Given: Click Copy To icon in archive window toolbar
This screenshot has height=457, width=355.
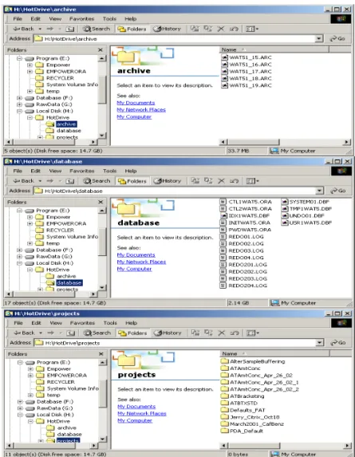Looking at the screenshot, I should 207,29.
